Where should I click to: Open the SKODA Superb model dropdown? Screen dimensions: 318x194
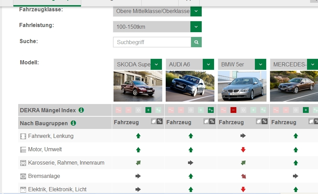point(156,64)
